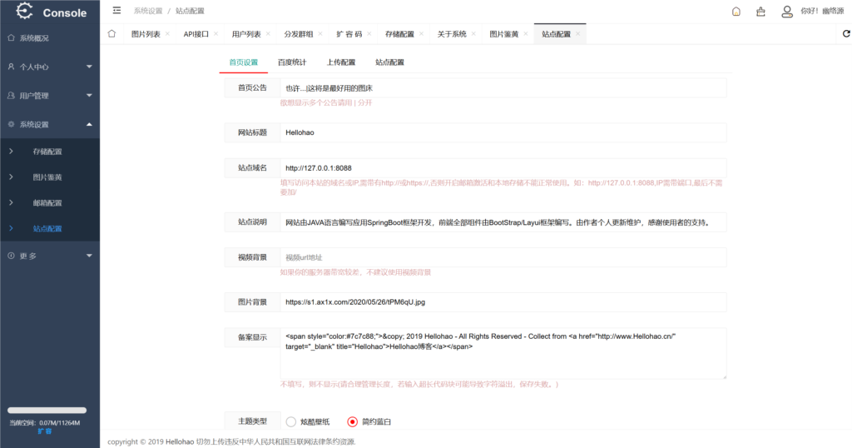Select the 百度统计 settings tab
The height and width of the screenshot is (448, 852).
[292, 62]
